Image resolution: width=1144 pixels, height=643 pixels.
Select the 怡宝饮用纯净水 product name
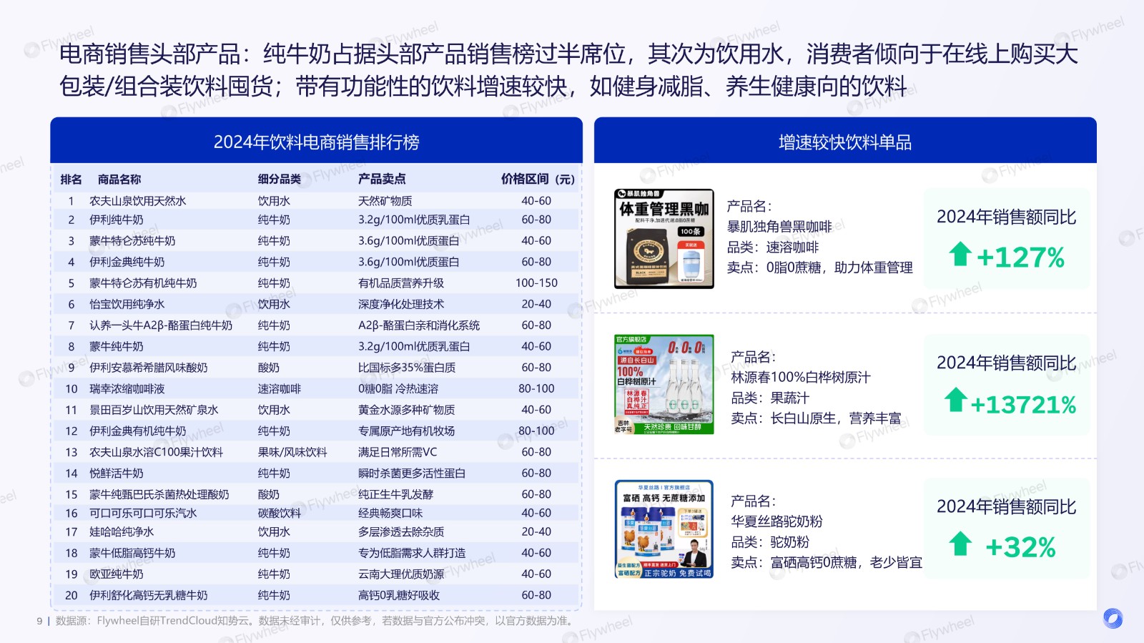(x=127, y=304)
